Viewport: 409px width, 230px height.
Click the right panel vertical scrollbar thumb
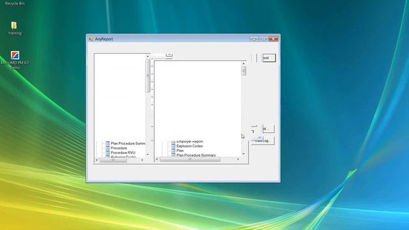click(243, 71)
